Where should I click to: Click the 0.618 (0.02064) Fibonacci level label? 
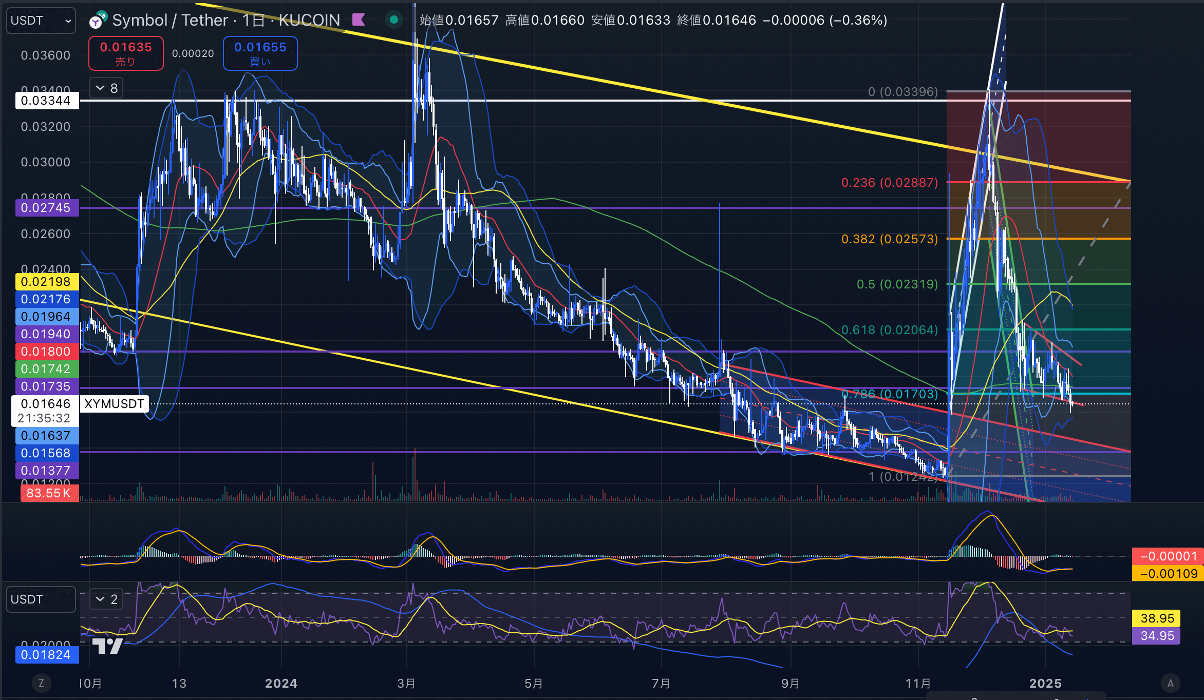pyautogui.click(x=890, y=330)
